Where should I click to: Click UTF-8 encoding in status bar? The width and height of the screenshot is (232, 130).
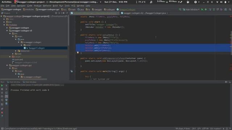pyautogui.click(x=205, y=129)
